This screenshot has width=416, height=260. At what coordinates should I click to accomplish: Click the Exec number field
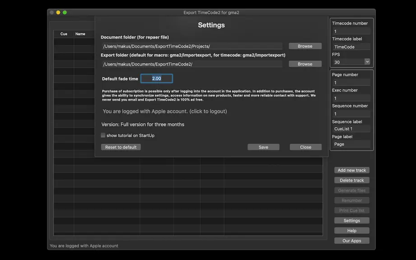coord(351,98)
